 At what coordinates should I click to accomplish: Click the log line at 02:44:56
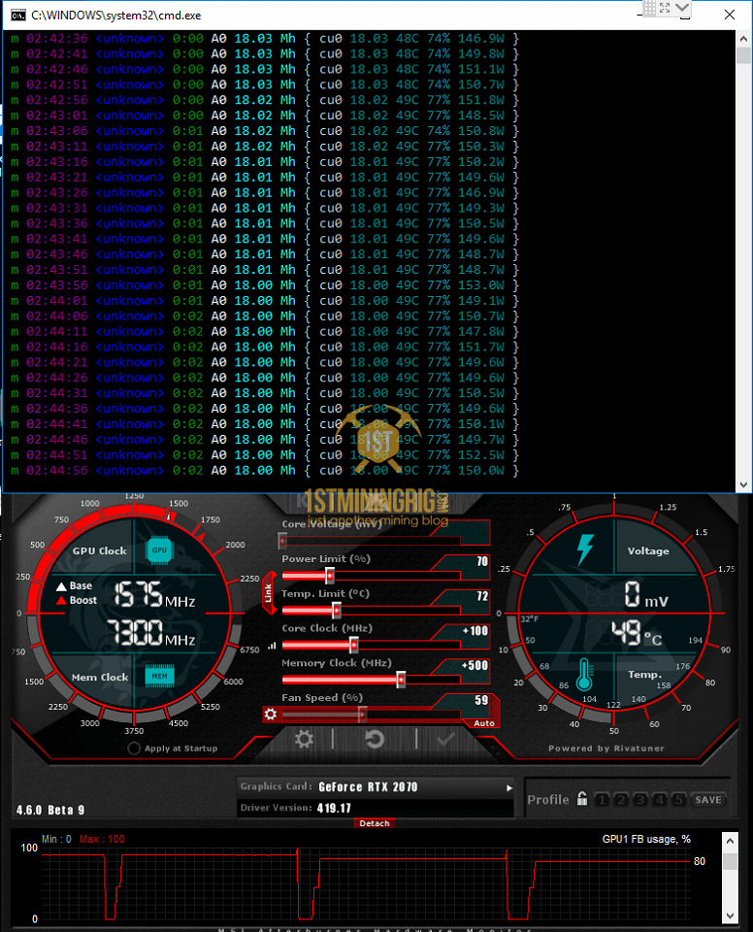(x=265, y=471)
